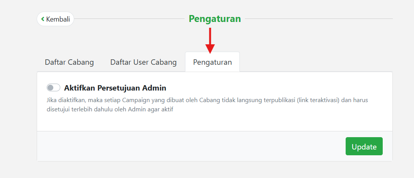Click the Kembali back button
Viewport: 414px width, 178px height.
coord(55,19)
